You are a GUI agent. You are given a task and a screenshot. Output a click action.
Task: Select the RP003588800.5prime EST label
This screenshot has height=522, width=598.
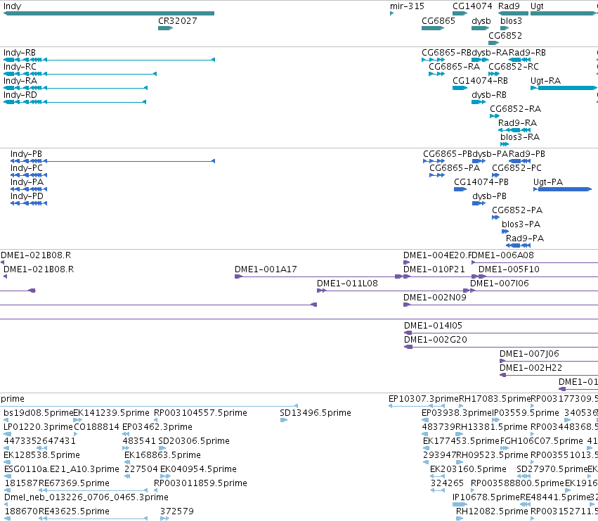coord(517,483)
